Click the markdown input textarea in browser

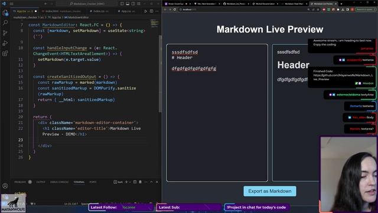coord(217,112)
